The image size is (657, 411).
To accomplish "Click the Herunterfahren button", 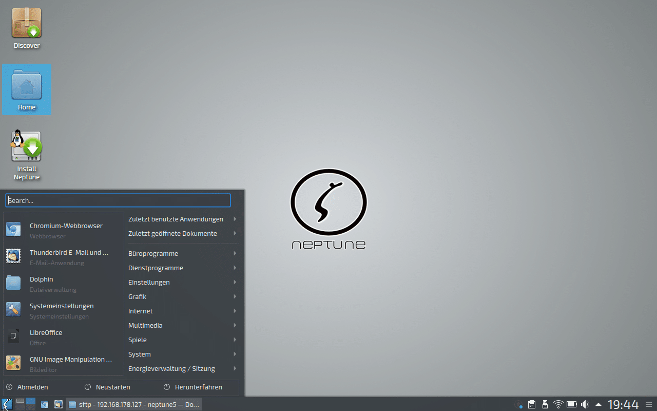I will pyautogui.click(x=193, y=387).
